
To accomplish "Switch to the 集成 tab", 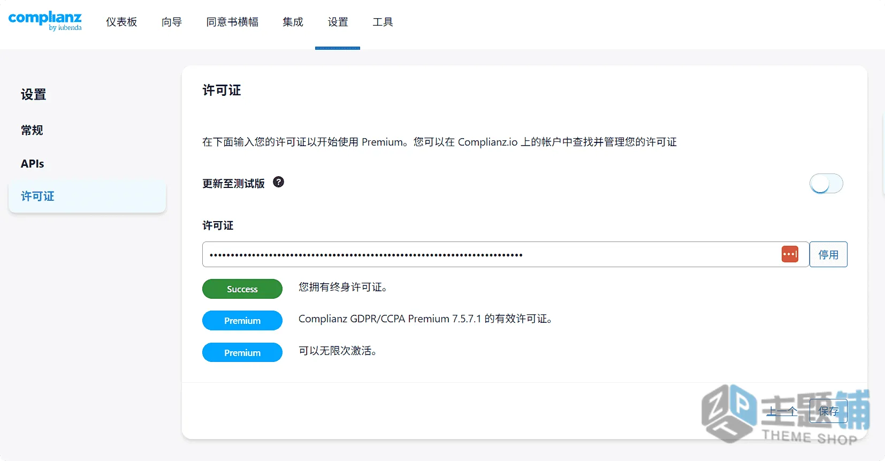I will pyautogui.click(x=293, y=22).
